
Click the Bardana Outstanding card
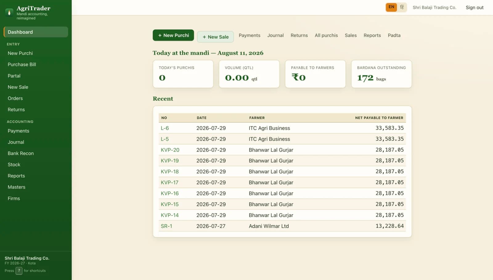coord(381,74)
